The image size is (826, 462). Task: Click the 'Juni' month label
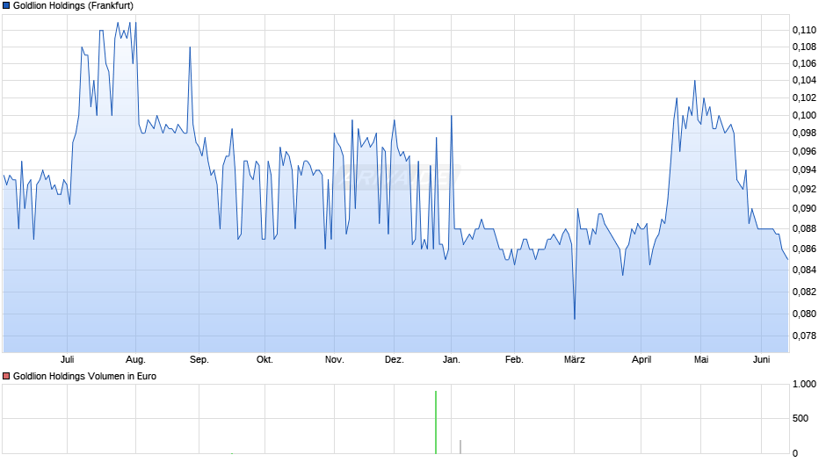tap(761, 360)
